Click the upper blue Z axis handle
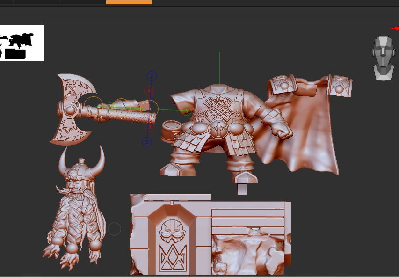The height and width of the screenshot is (277, 399). (x=152, y=76)
